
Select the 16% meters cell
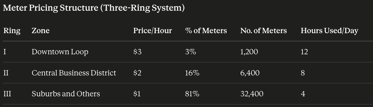tap(192, 73)
